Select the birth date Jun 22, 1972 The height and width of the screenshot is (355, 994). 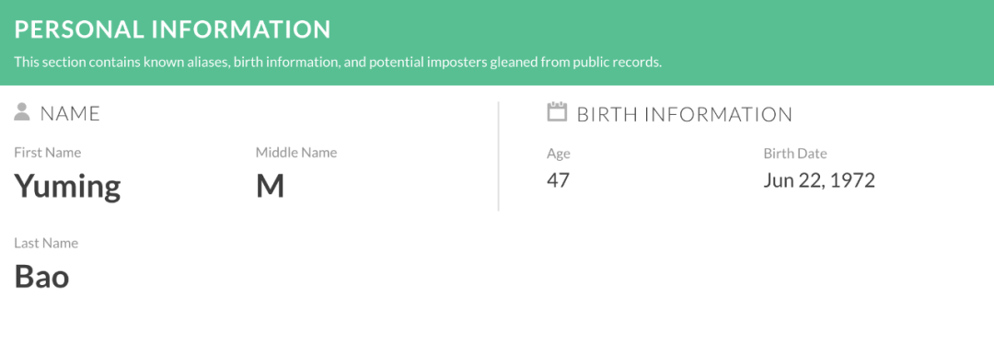819,180
